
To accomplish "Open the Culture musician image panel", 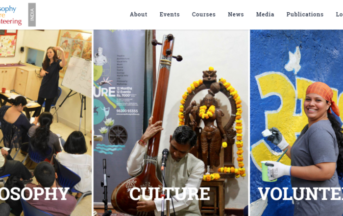I will [x=171, y=123].
